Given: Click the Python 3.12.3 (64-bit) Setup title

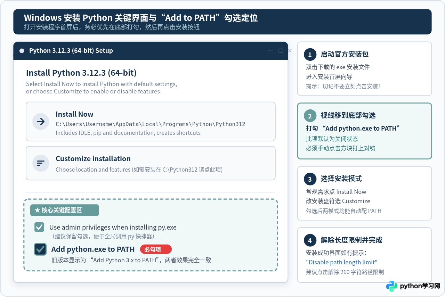Looking at the screenshot, I should click(71, 51).
